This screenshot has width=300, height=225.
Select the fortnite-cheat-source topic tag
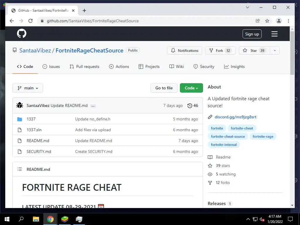[x=228, y=137]
